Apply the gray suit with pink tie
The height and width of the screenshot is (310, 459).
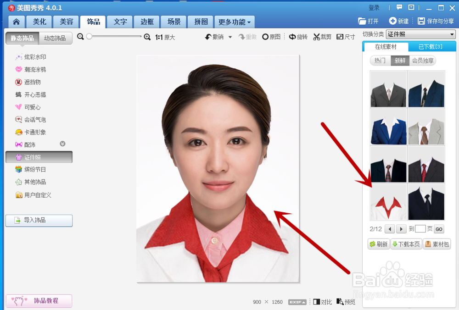[388, 89]
